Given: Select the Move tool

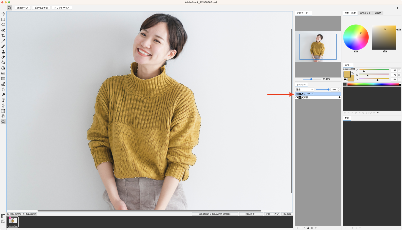Looking at the screenshot, I should pos(3,14).
